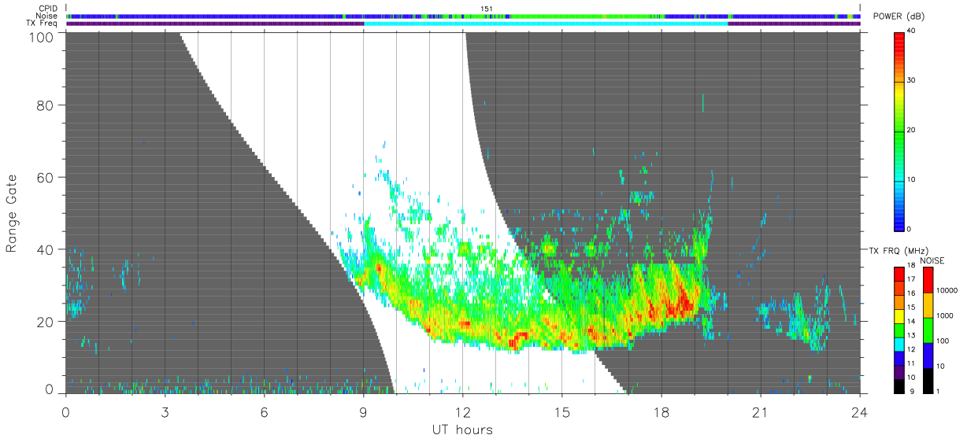Image resolution: width=967 pixels, height=446 pixels.
Task: Click the blue noise swatch at 10
Action: (927, 356)
